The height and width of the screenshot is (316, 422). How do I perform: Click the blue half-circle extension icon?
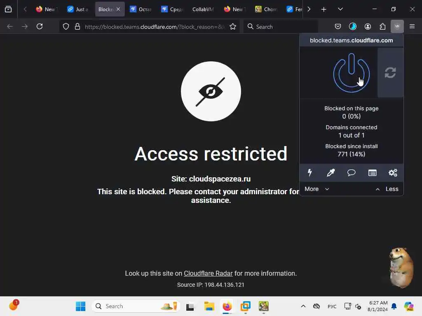pyautogui.click(x=353, y=26)
